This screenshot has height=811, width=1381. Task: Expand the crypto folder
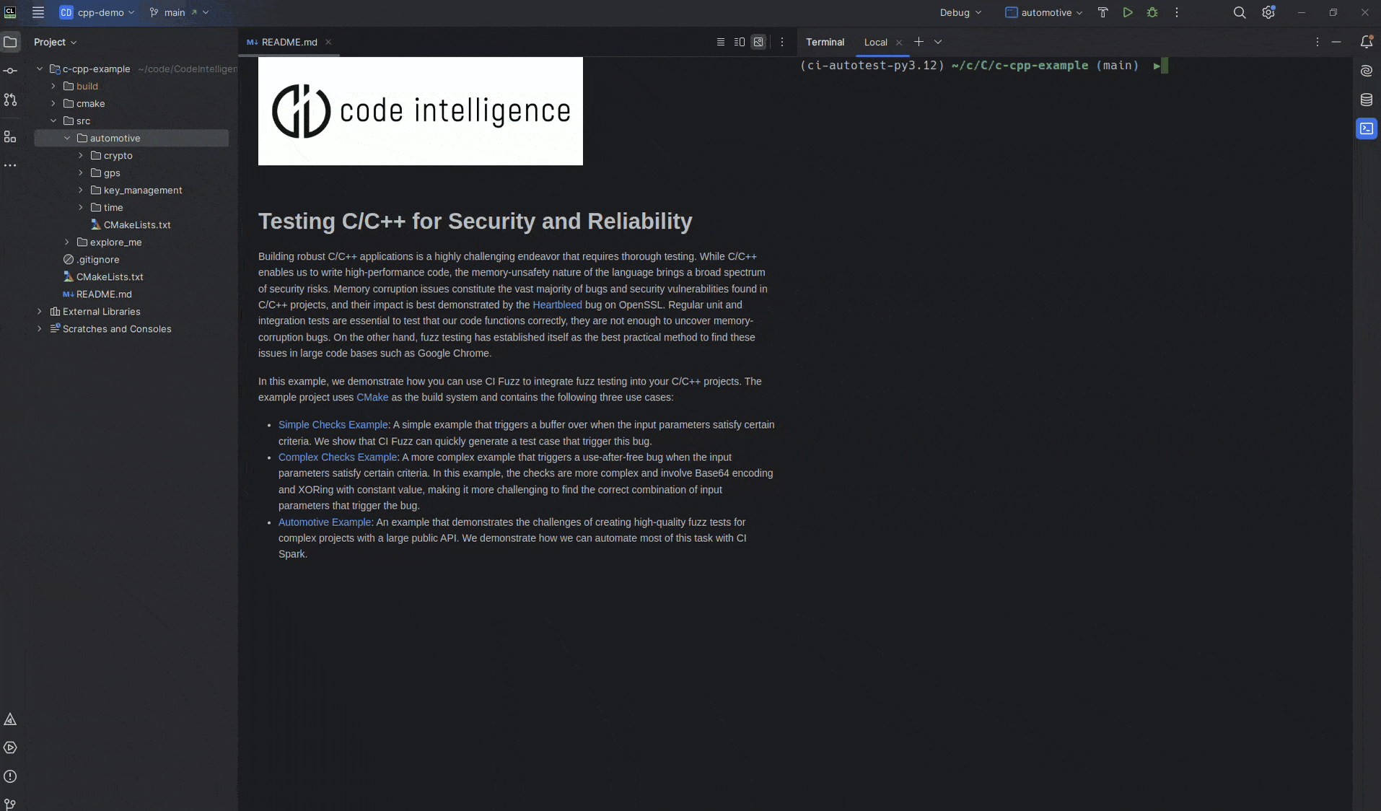81,155
